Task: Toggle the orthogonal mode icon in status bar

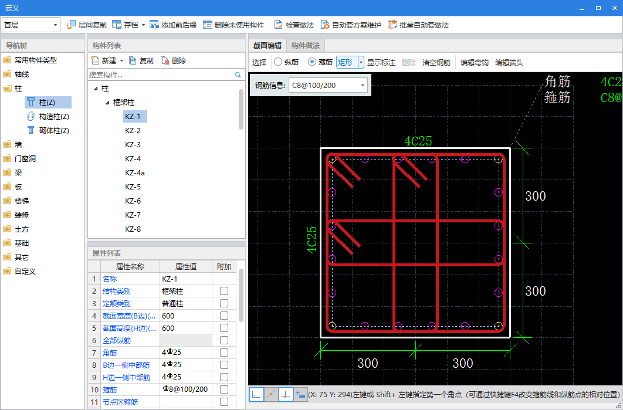Action: coord(257,394)
